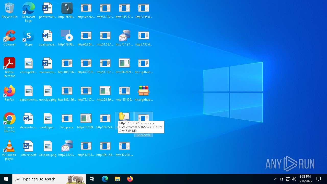
Task: Select the windarts.png file icon
Action: [x=48, y=149]
